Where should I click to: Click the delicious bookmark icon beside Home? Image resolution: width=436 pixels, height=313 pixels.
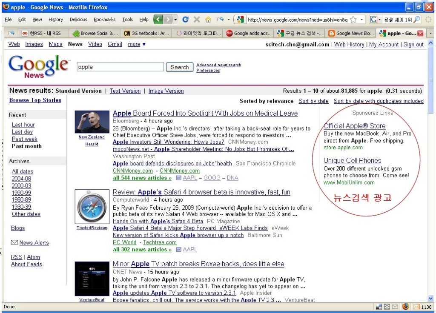[220, 20]
